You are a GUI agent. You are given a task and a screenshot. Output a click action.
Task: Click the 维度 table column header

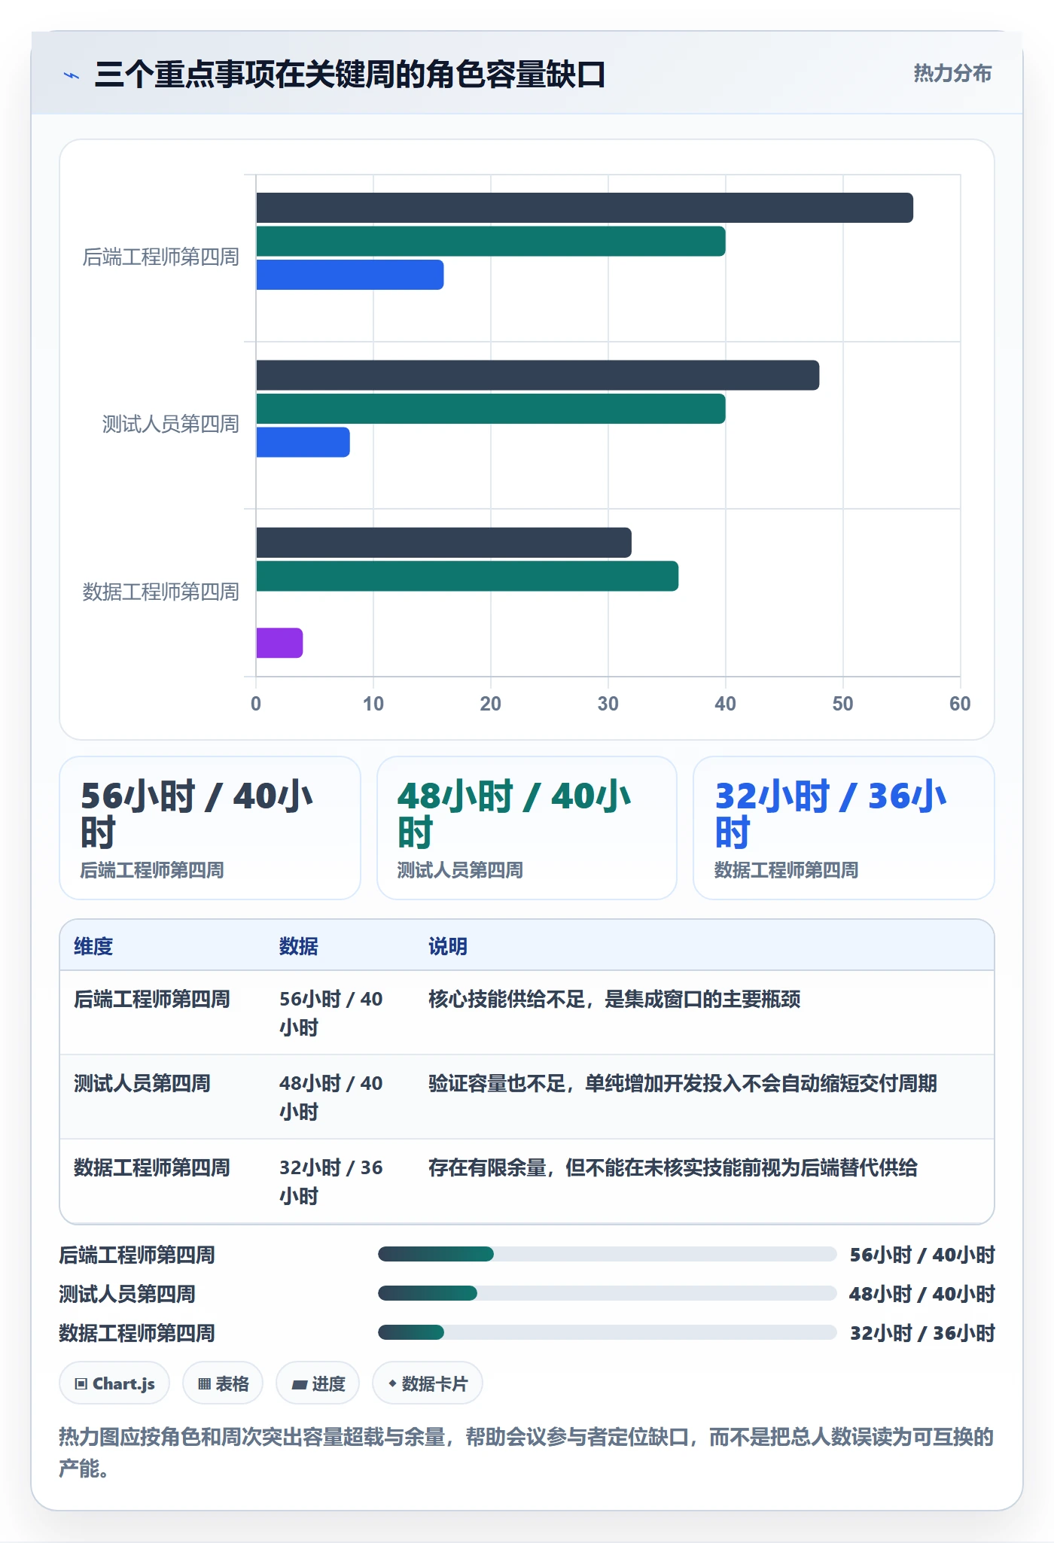(93, 946)
